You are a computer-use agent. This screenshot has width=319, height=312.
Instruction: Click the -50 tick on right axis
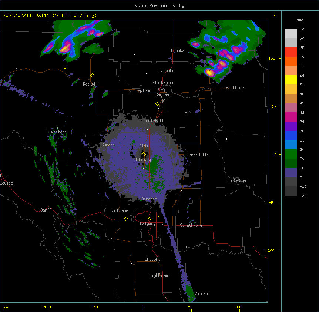pyautogui.click(x=272, y=202)
